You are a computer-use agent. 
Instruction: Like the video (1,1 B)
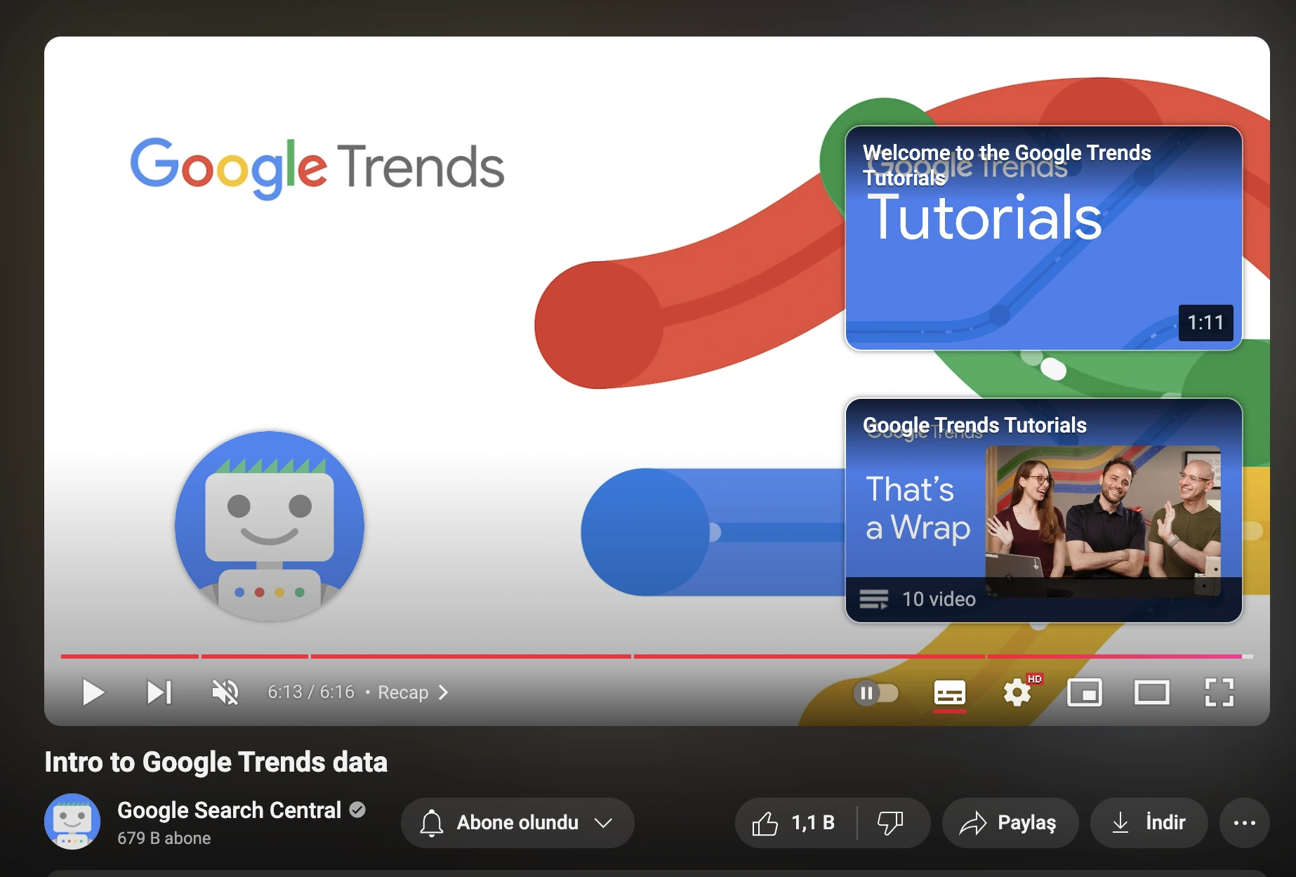[795, 822]
